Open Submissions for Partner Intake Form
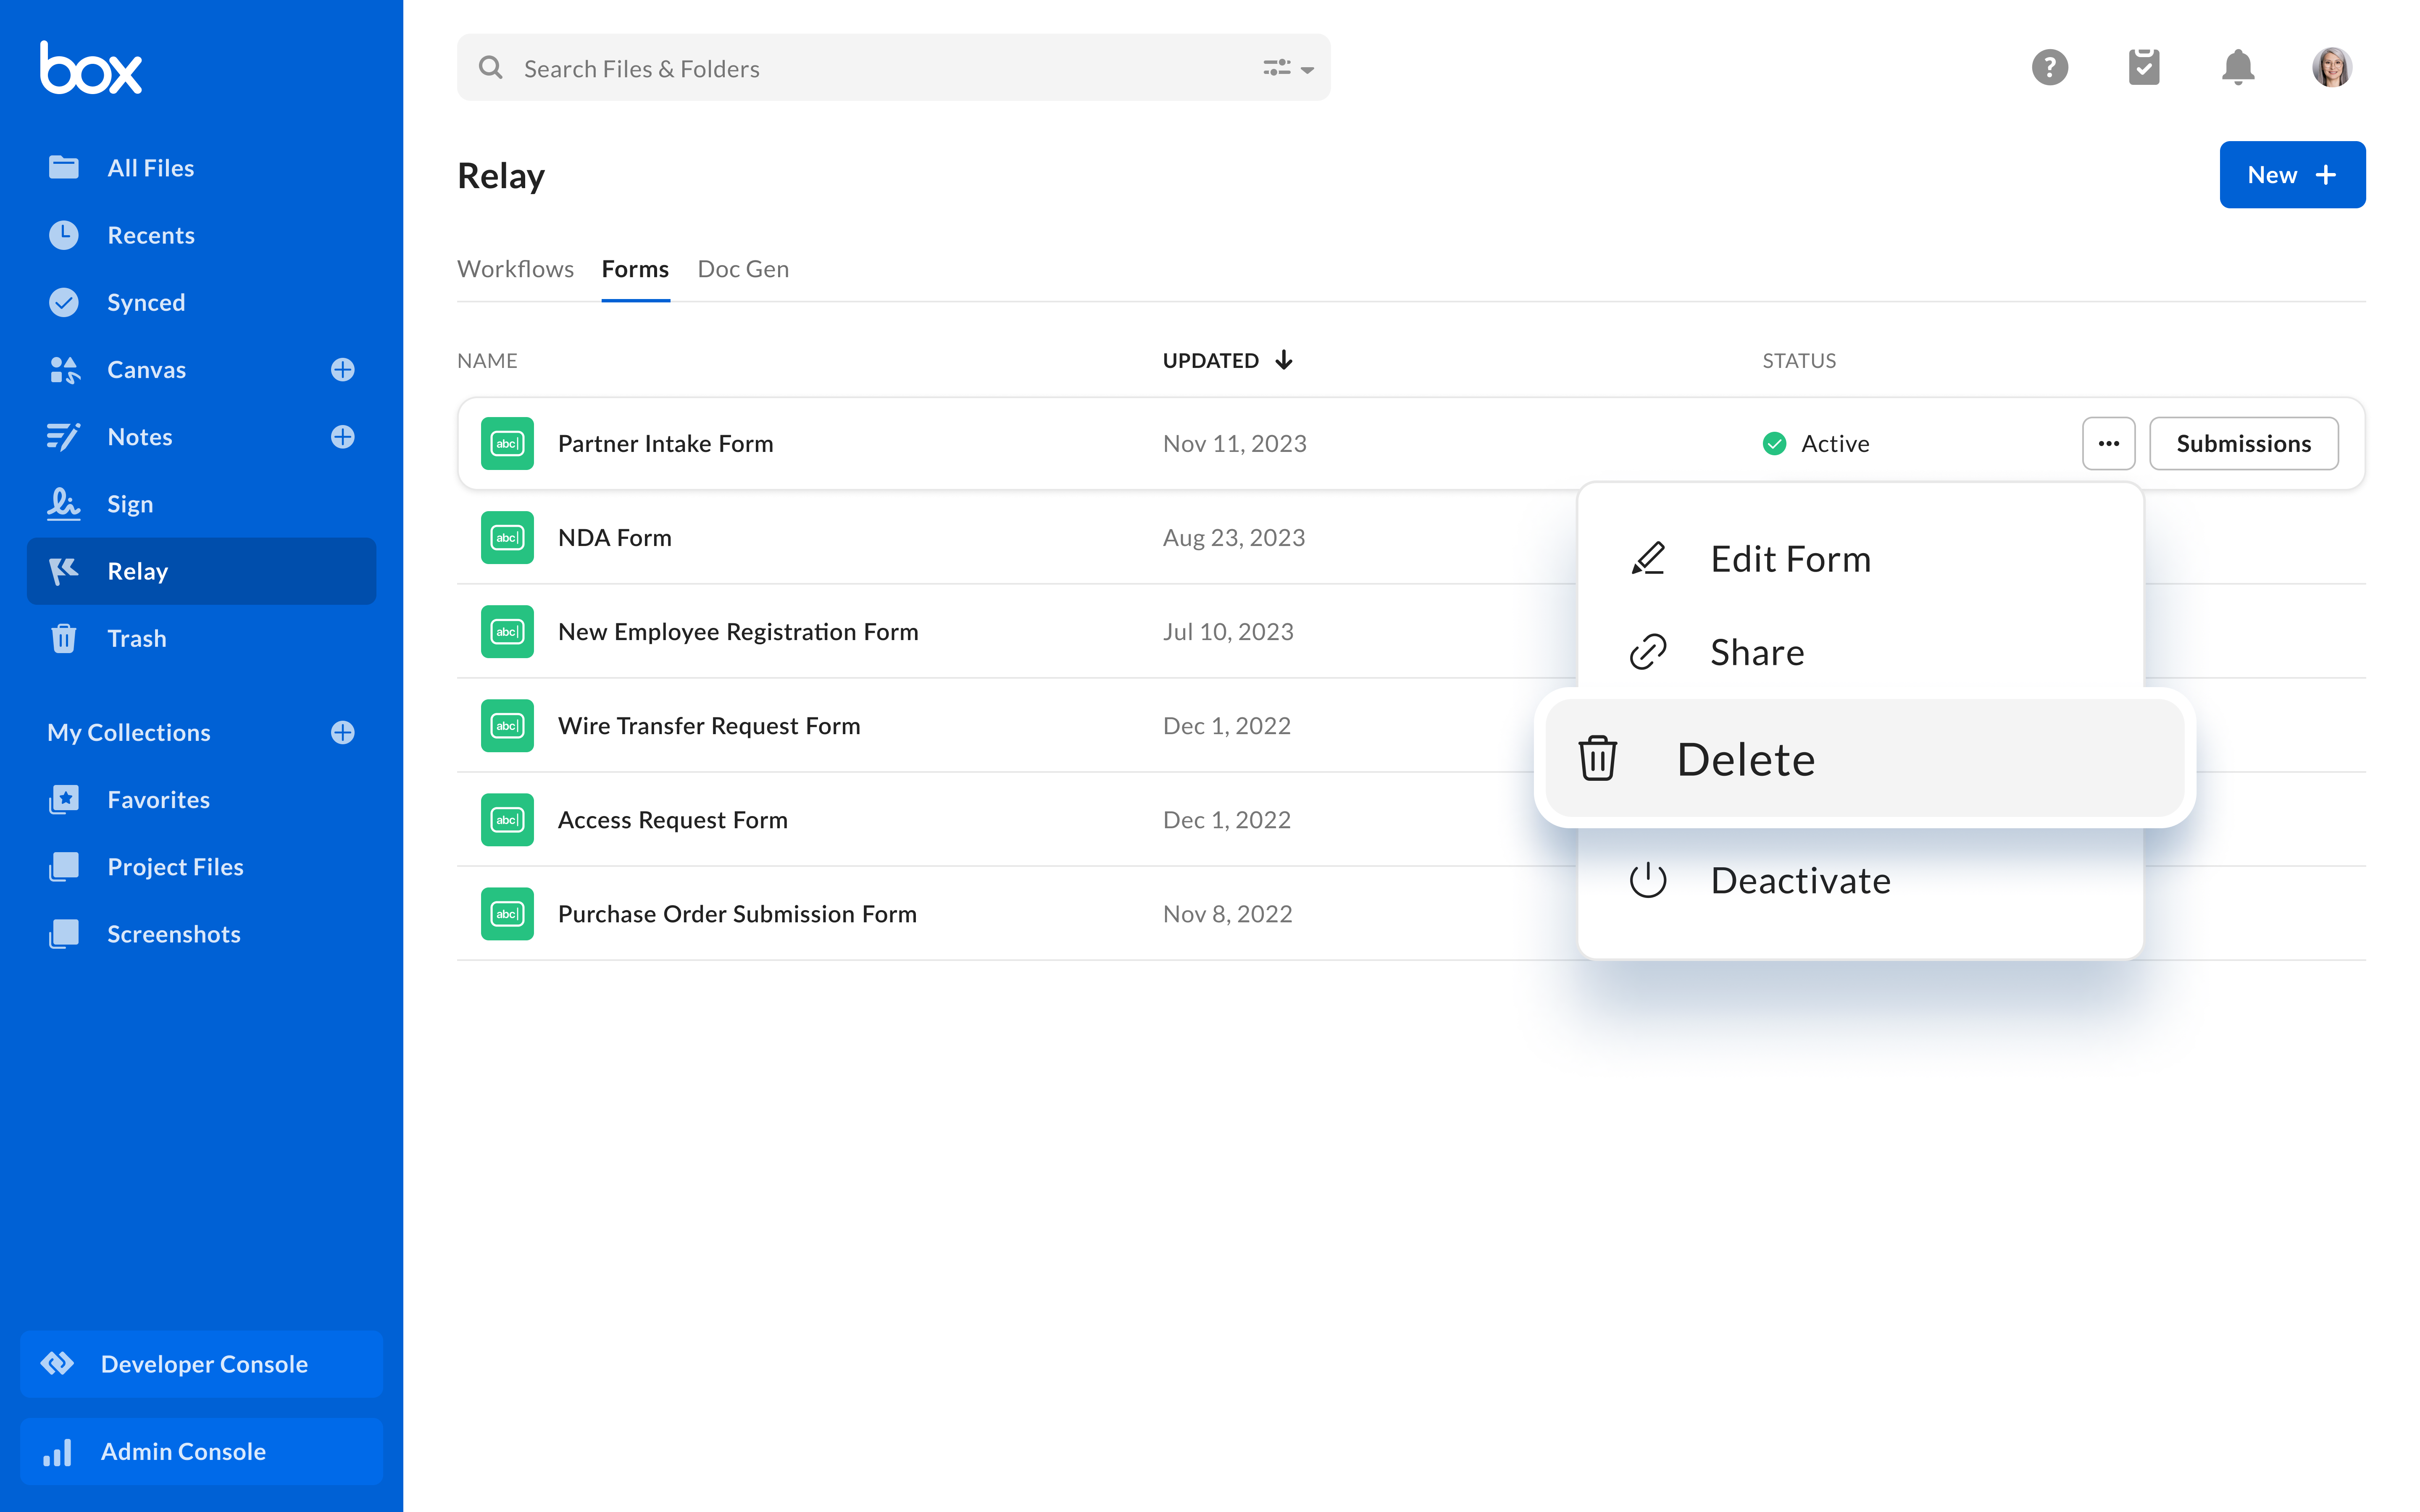Screen dimensions: 2420x1512 point(2243,443)
